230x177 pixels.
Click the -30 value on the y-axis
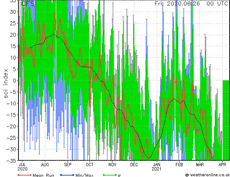pyautogui.click(x=11, y=149)
